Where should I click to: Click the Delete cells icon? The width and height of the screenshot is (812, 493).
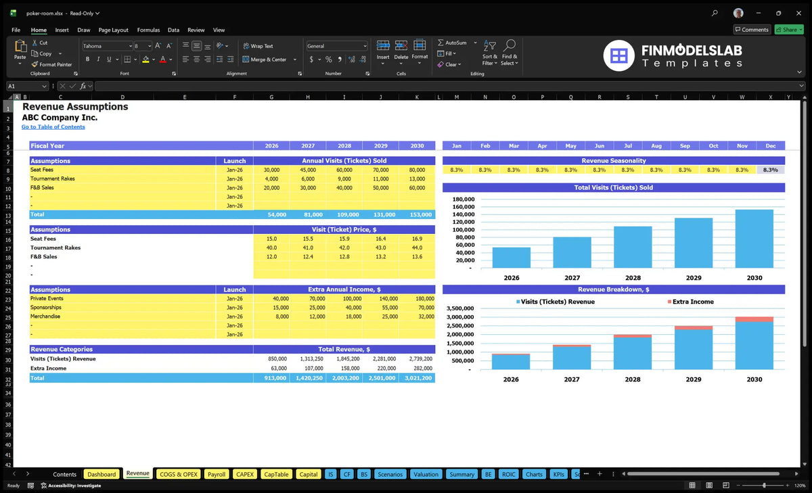point(401,46)
